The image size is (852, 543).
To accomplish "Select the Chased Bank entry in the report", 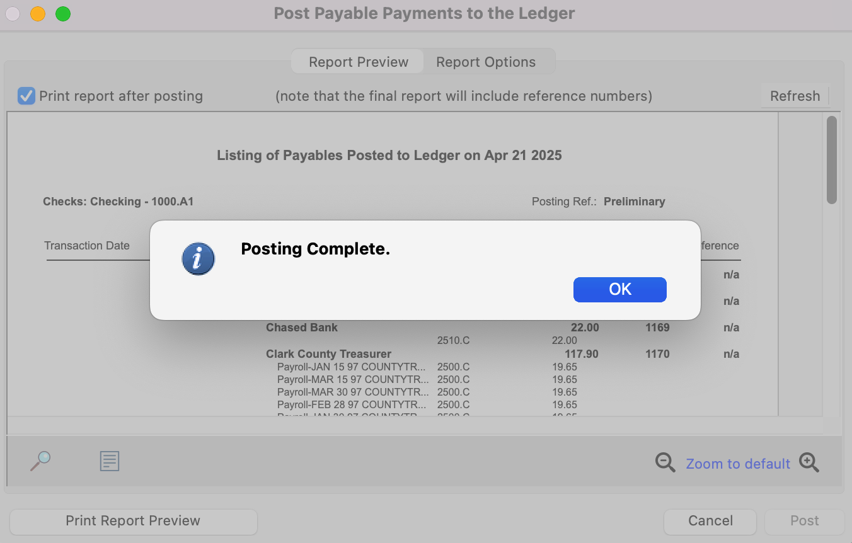I will tap(302, 328).
